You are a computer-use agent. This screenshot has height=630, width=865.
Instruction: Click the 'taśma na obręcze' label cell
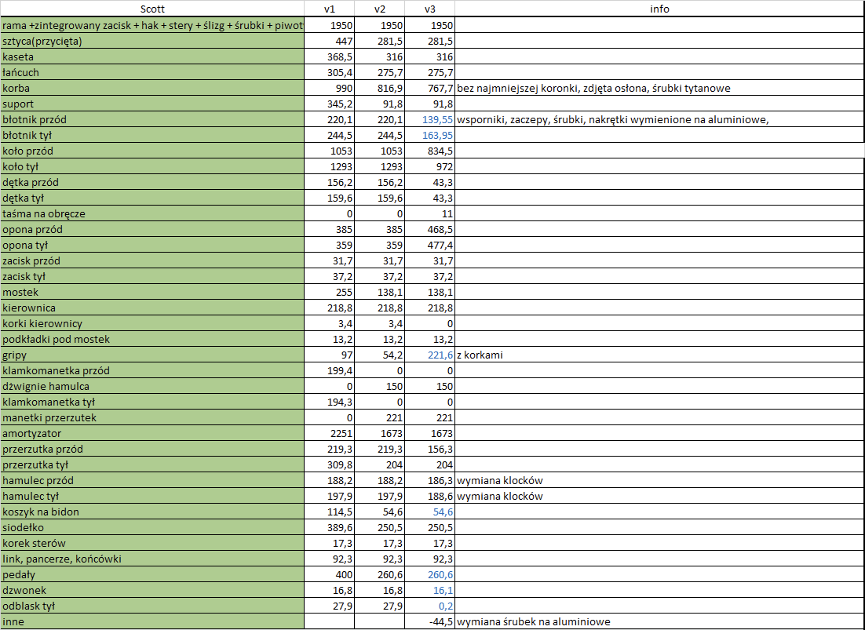point(152,213)
